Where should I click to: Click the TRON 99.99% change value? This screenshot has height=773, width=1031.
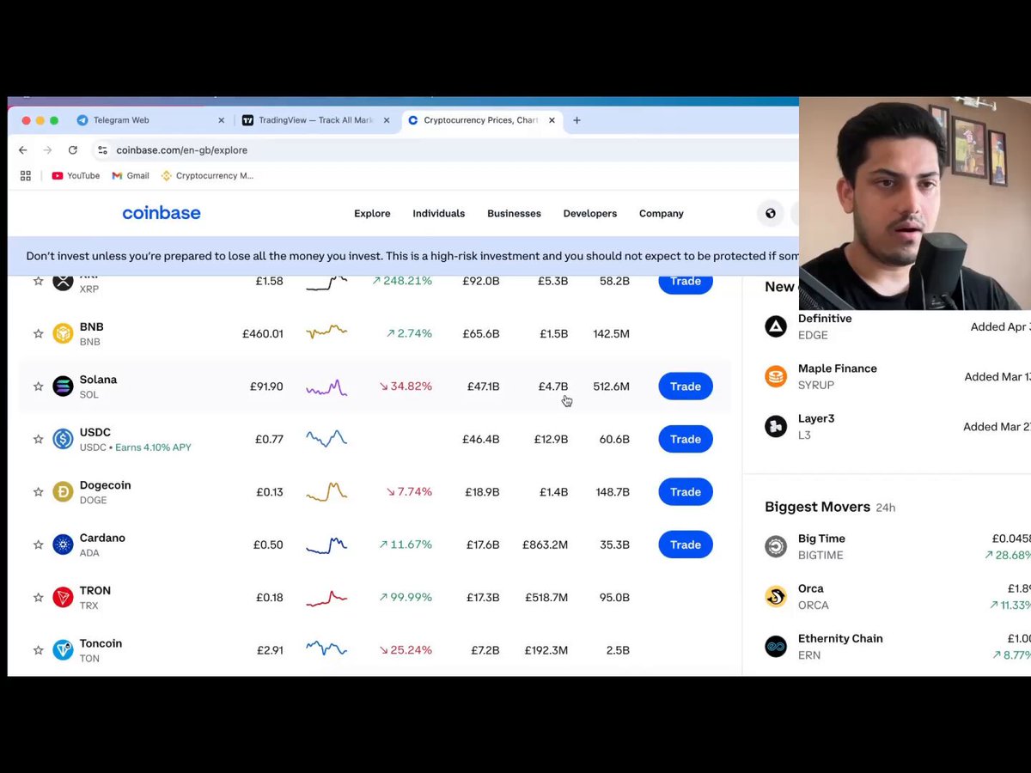coord(406,598)
